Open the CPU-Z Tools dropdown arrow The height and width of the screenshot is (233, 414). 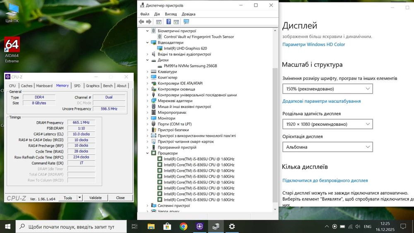80,197
